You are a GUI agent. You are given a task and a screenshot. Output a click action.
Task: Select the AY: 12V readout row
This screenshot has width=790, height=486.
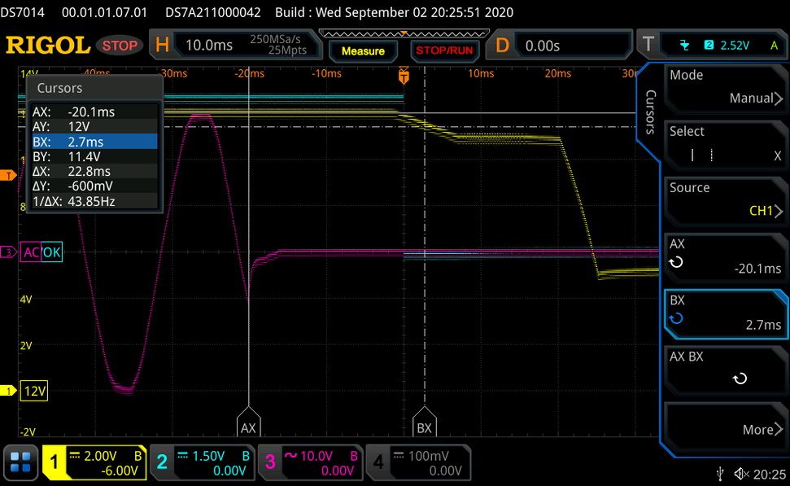(94, 126)
